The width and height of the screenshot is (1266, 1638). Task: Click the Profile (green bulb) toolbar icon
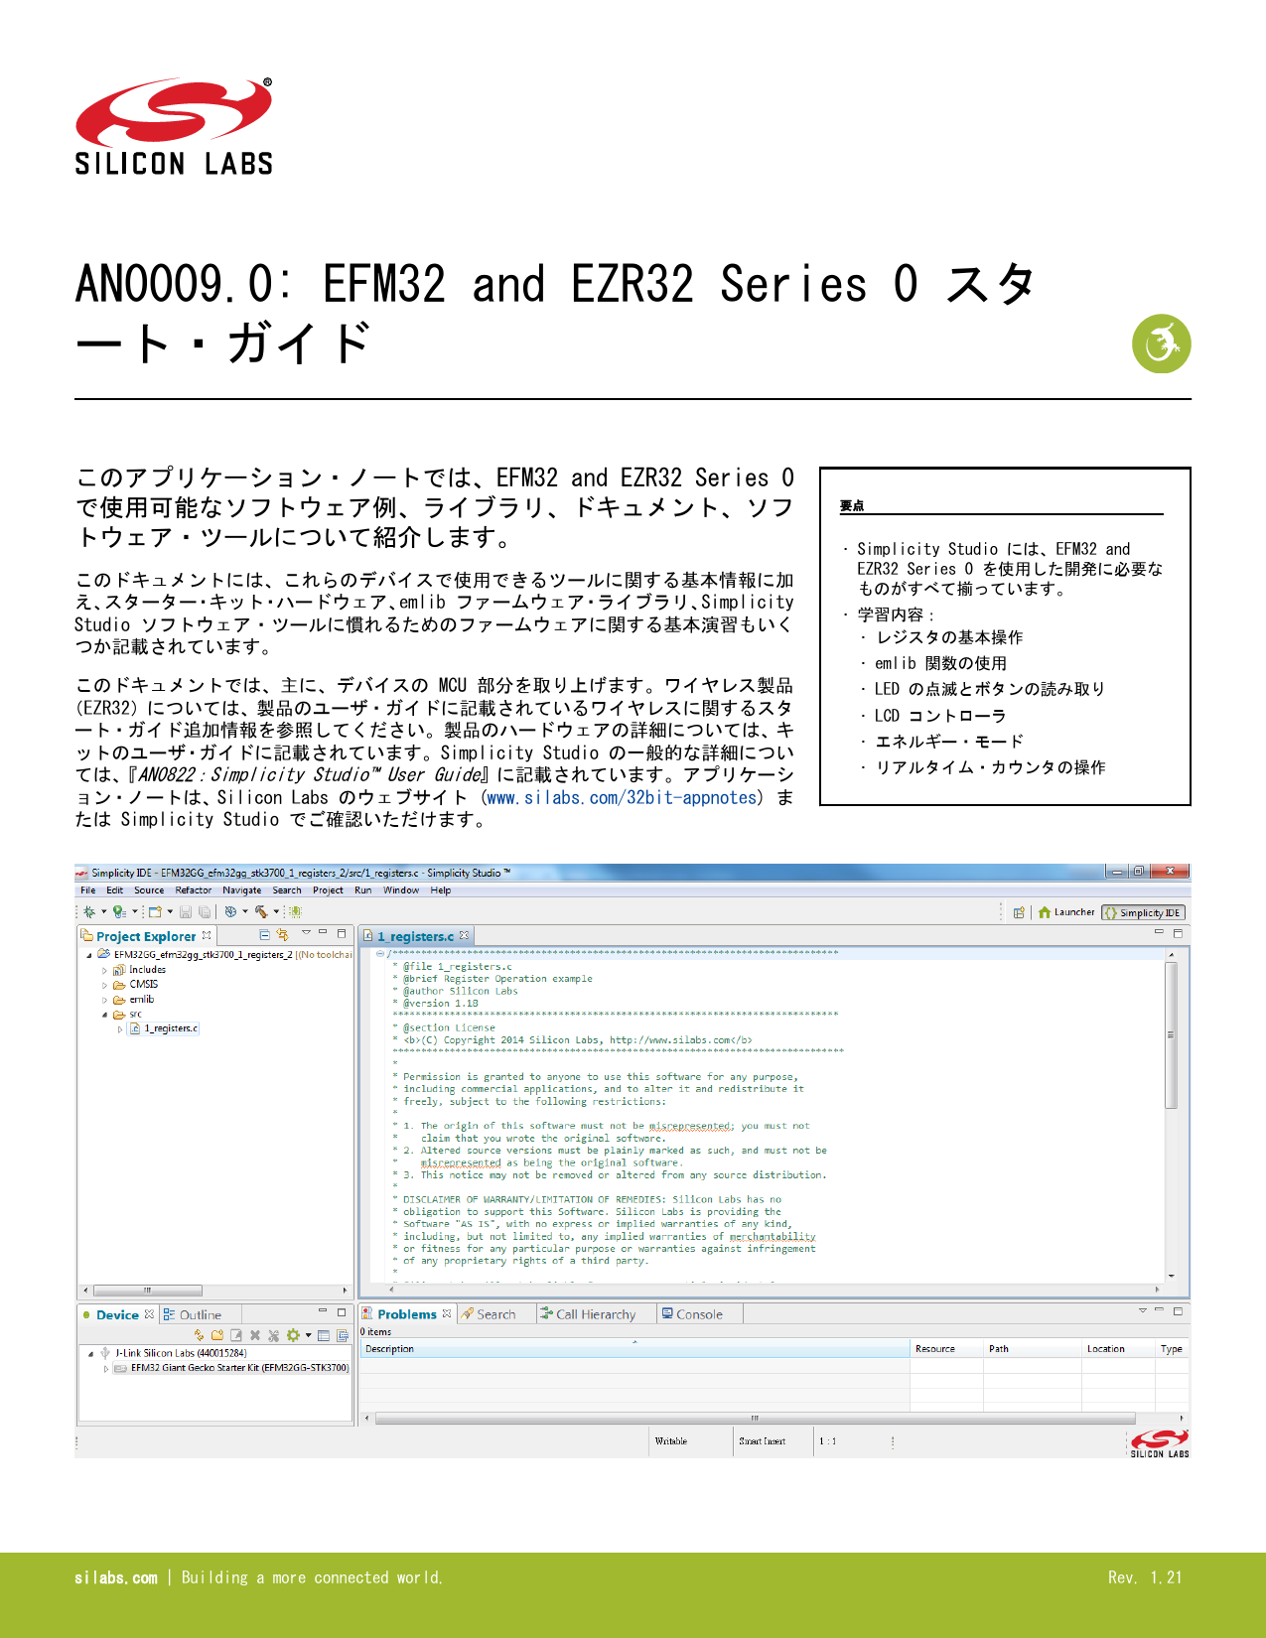[x=119, y=911]
